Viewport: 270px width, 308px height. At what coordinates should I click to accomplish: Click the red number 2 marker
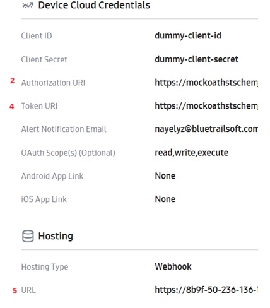[13, 81]
